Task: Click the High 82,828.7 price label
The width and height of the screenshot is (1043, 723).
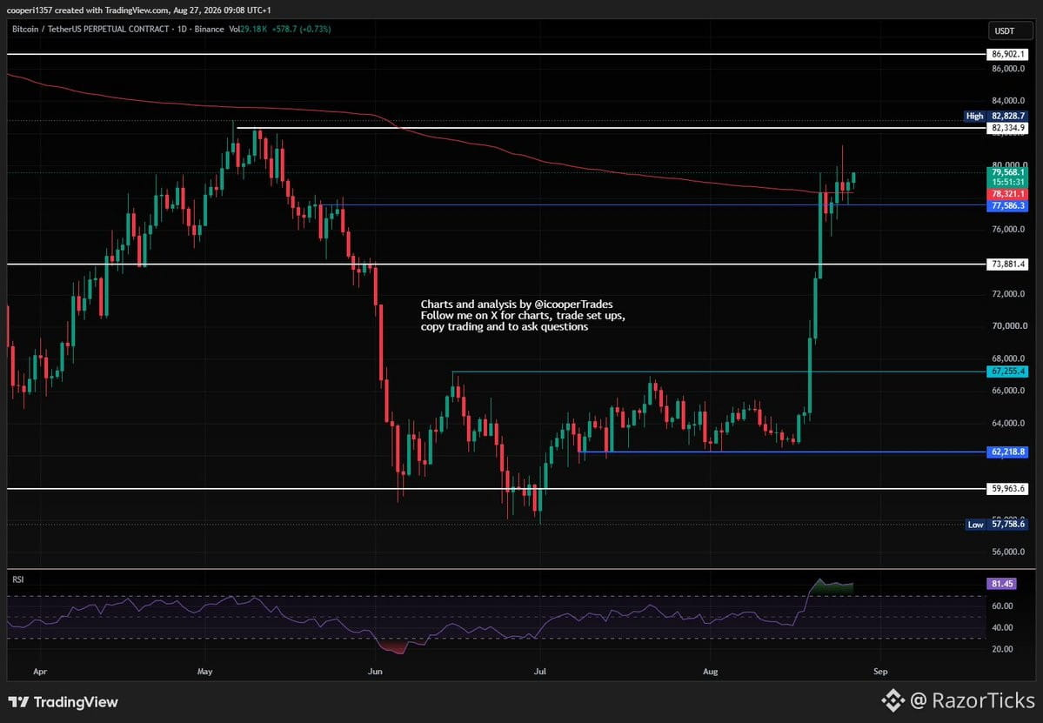Action: click(x=996, y=116)
